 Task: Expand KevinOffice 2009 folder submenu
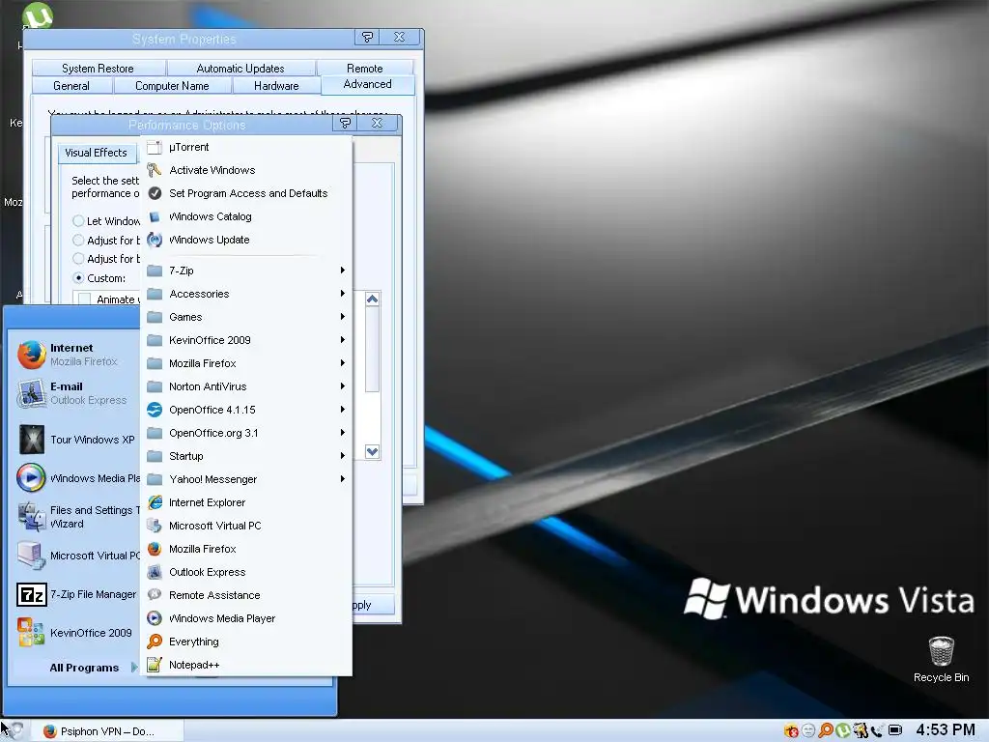point(246,340)
